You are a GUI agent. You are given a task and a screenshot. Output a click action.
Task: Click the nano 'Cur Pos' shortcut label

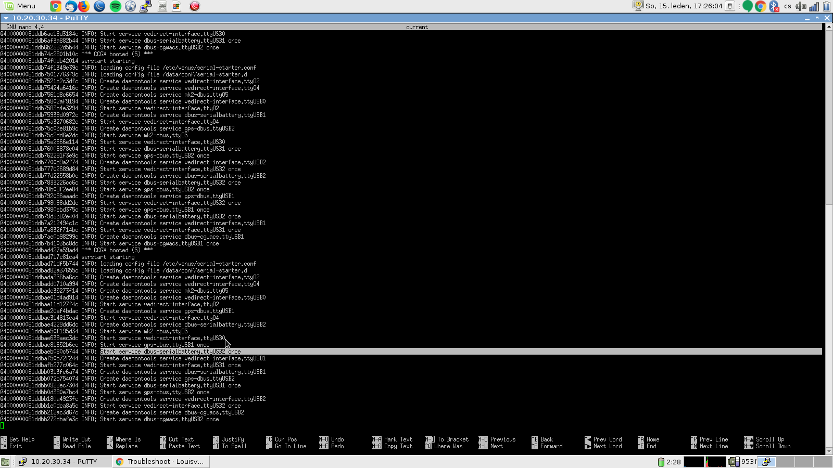click(x=286, y=439)
